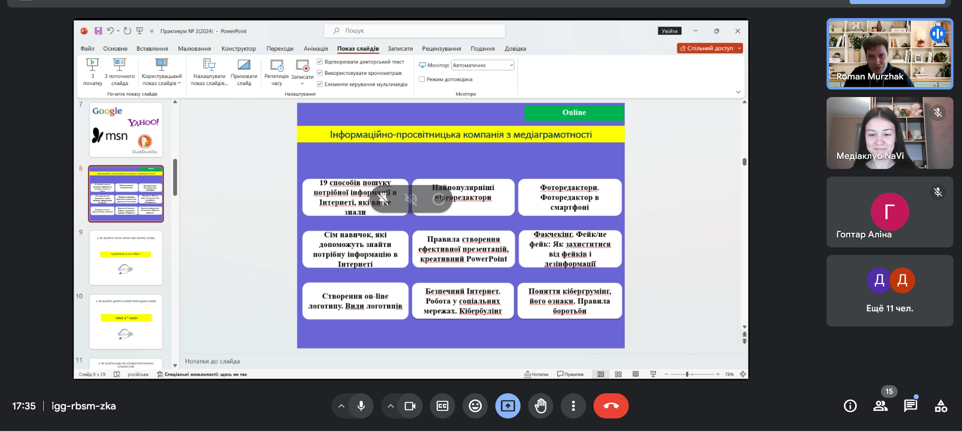The image size is (962, 432).
Task: Enable closed captions in the call
Action: (x=442, y=406)
